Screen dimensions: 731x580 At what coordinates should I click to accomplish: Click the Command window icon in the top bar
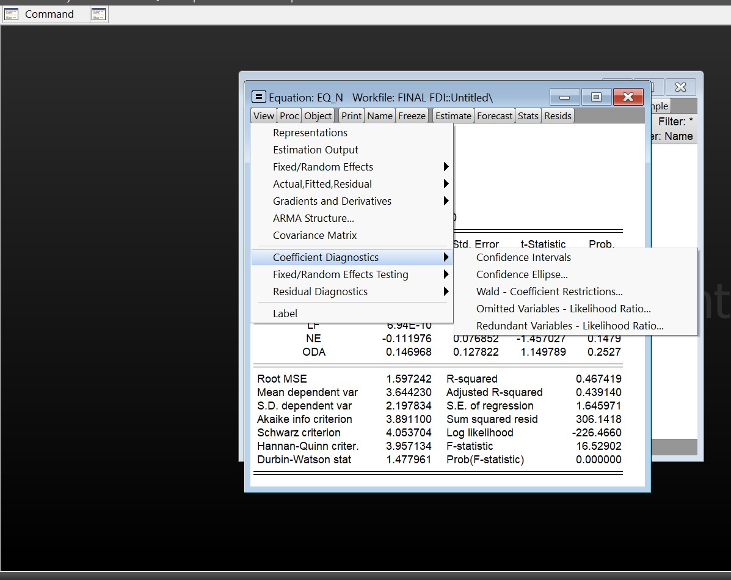click(x=11, y=15)
